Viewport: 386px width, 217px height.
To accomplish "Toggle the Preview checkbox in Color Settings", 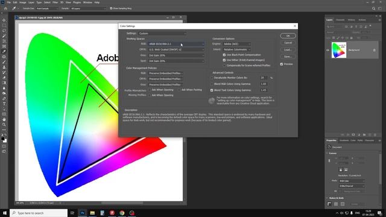I will point(282,64).
